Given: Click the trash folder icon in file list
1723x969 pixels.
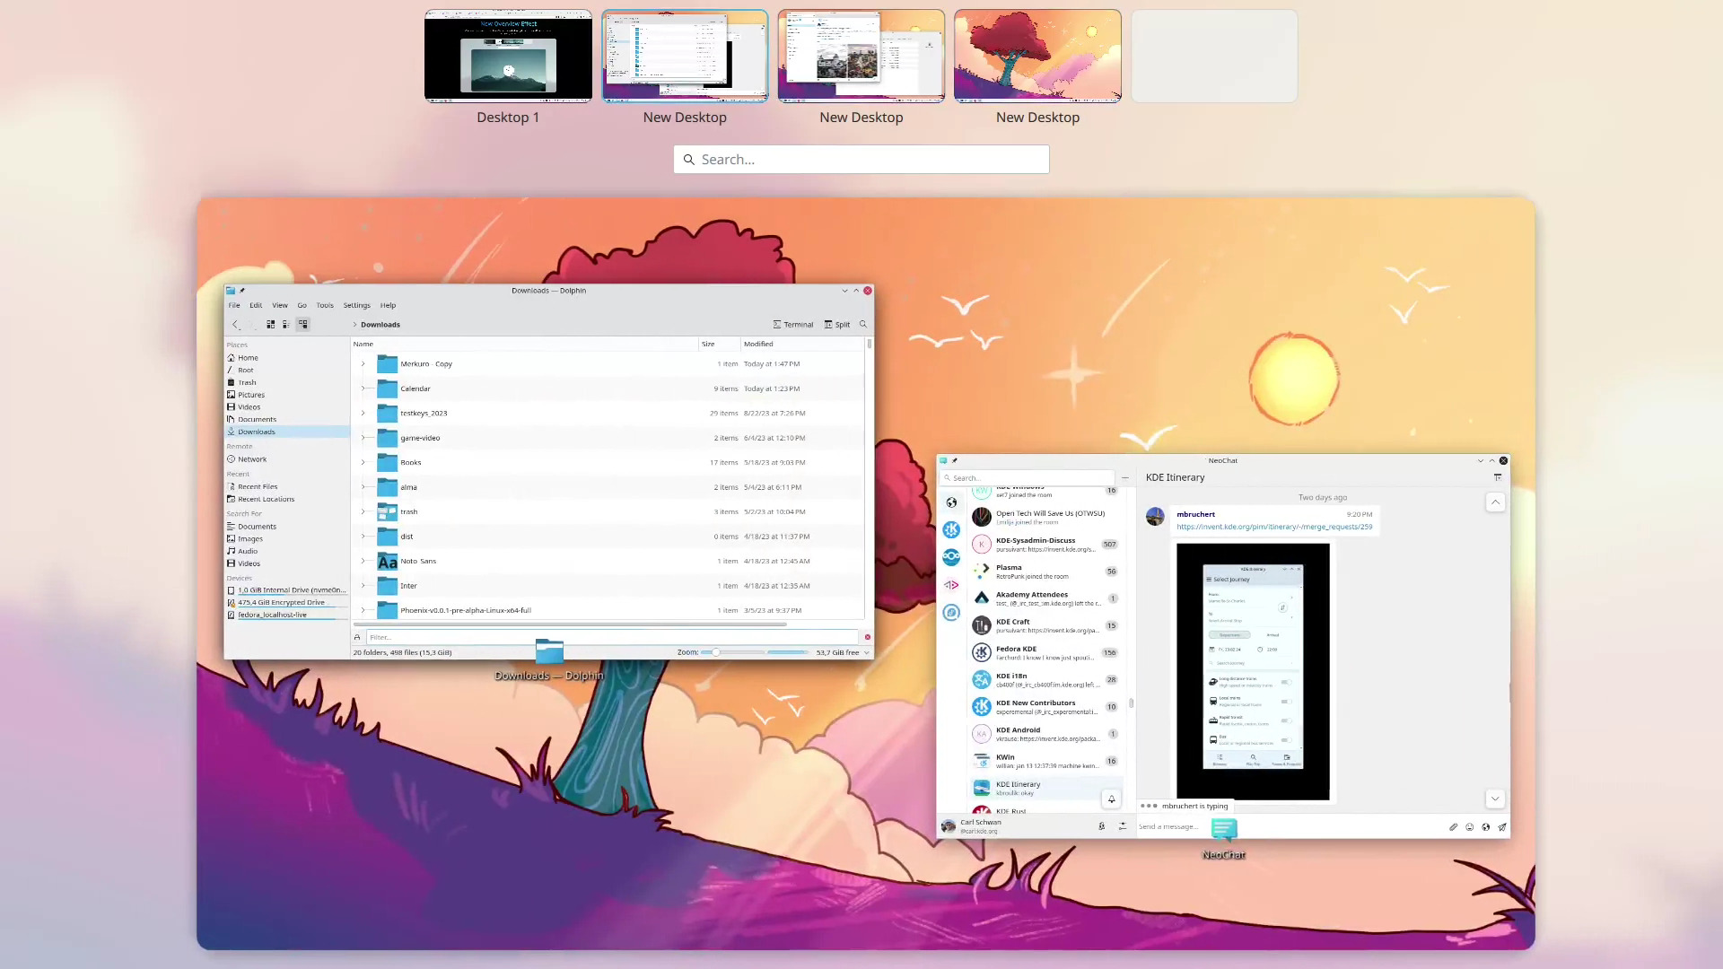Looking at the screenshot, I should [x=387, y=512].
